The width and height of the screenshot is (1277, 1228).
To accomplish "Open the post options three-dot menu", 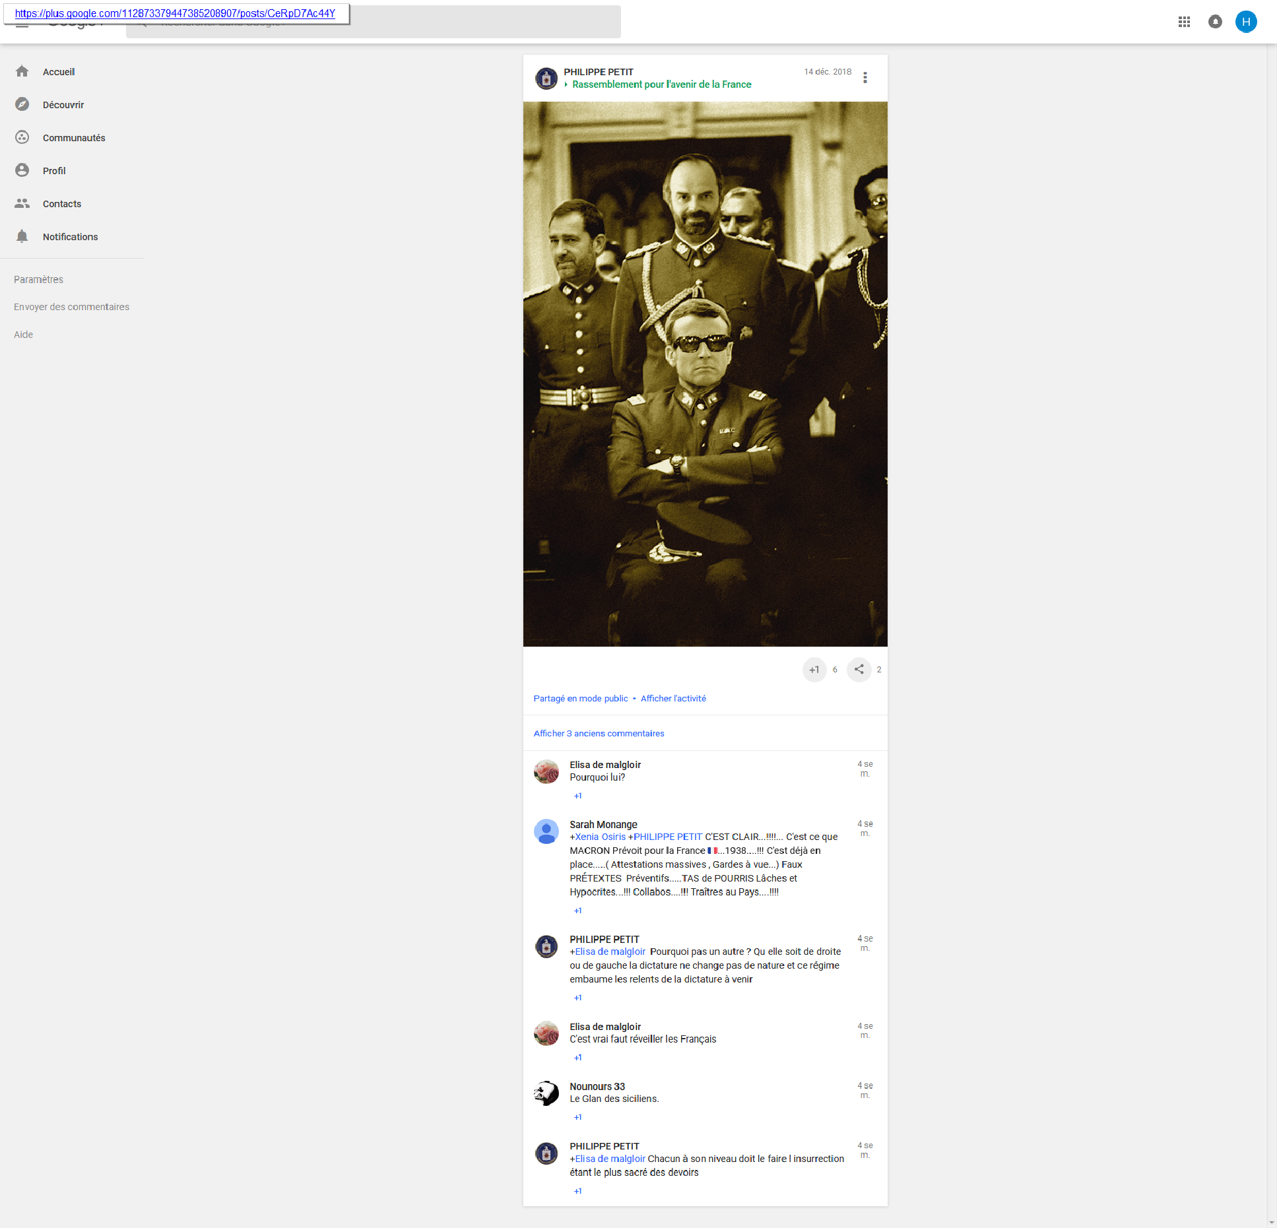I will (x=865, y=77).
